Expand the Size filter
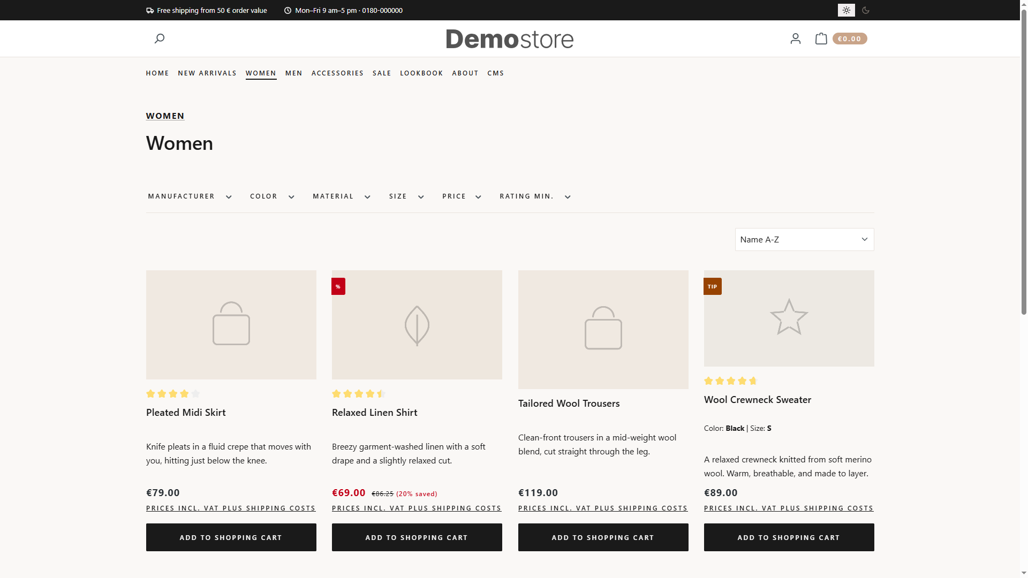Viewport: 1028px width, 578px height. tap(406, 196)
